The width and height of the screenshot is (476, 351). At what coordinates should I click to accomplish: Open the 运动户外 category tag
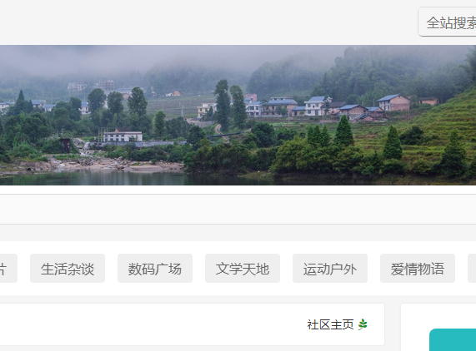(330, 269)
